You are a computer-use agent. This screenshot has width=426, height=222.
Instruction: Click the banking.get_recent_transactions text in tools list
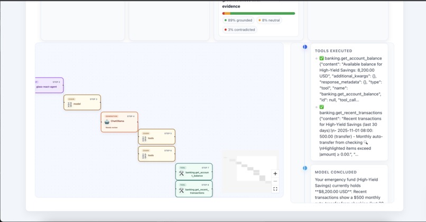(351, 113)
